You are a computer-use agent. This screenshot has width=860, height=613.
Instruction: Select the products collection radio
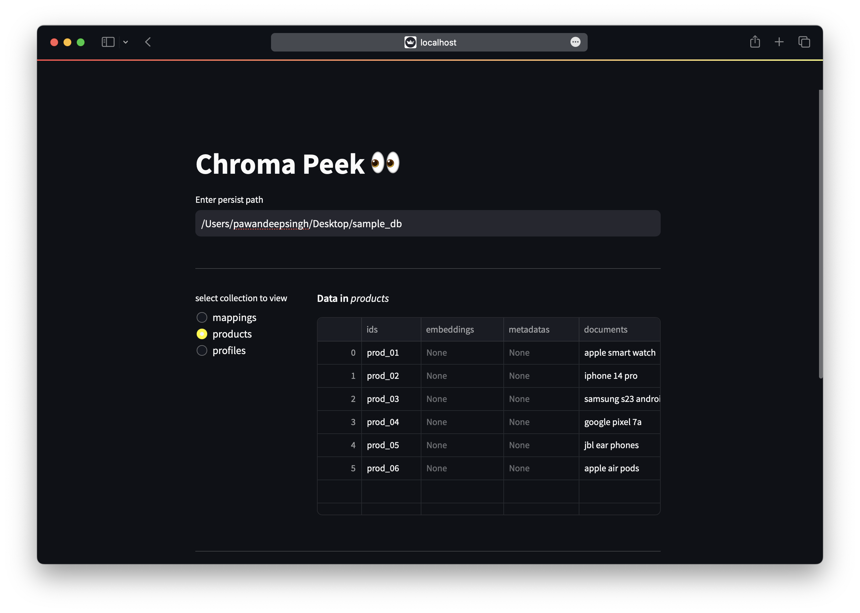[x=202, y=334]
